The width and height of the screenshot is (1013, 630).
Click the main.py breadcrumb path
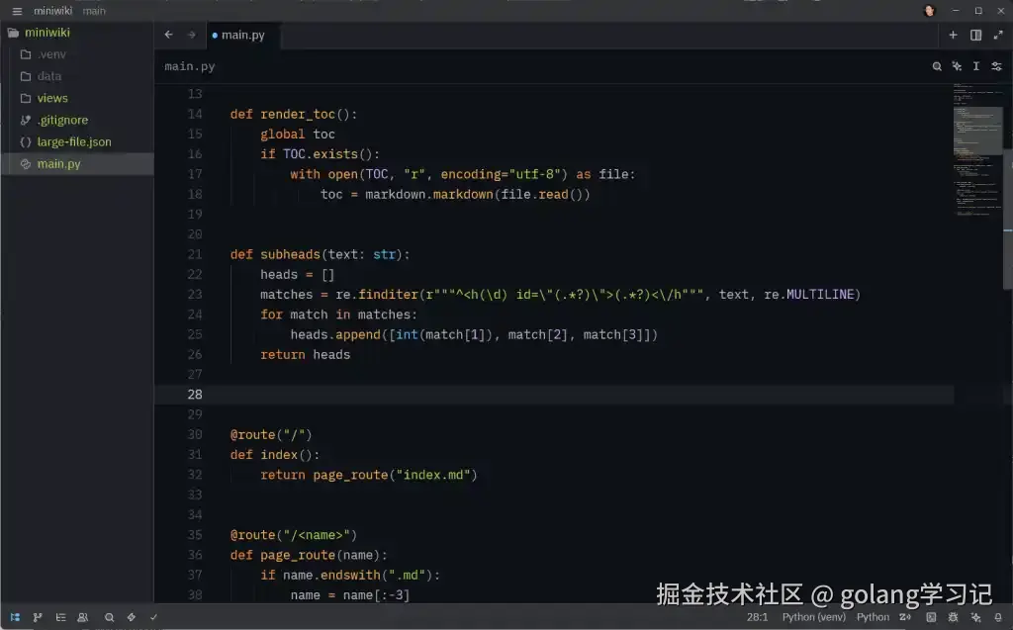(x=189, y=66)
